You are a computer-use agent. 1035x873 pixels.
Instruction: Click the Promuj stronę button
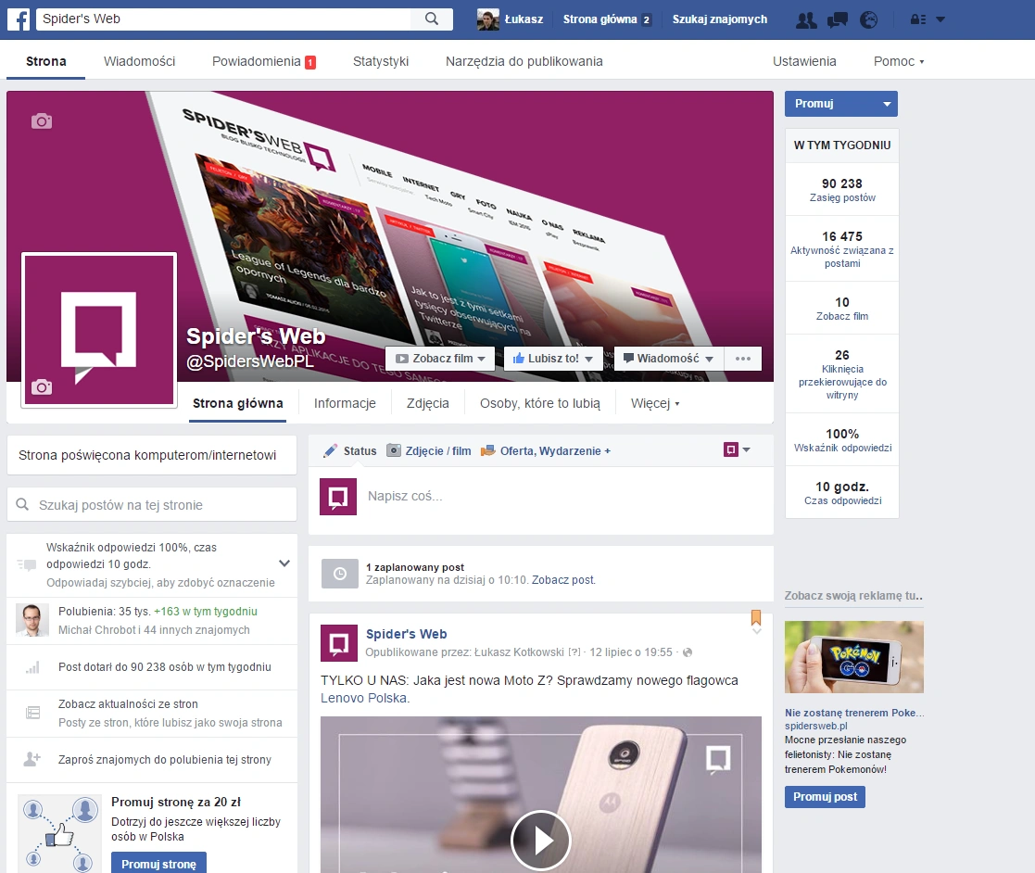point(158,863)
